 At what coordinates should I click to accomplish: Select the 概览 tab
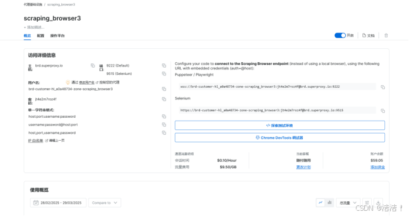[27, 36]
